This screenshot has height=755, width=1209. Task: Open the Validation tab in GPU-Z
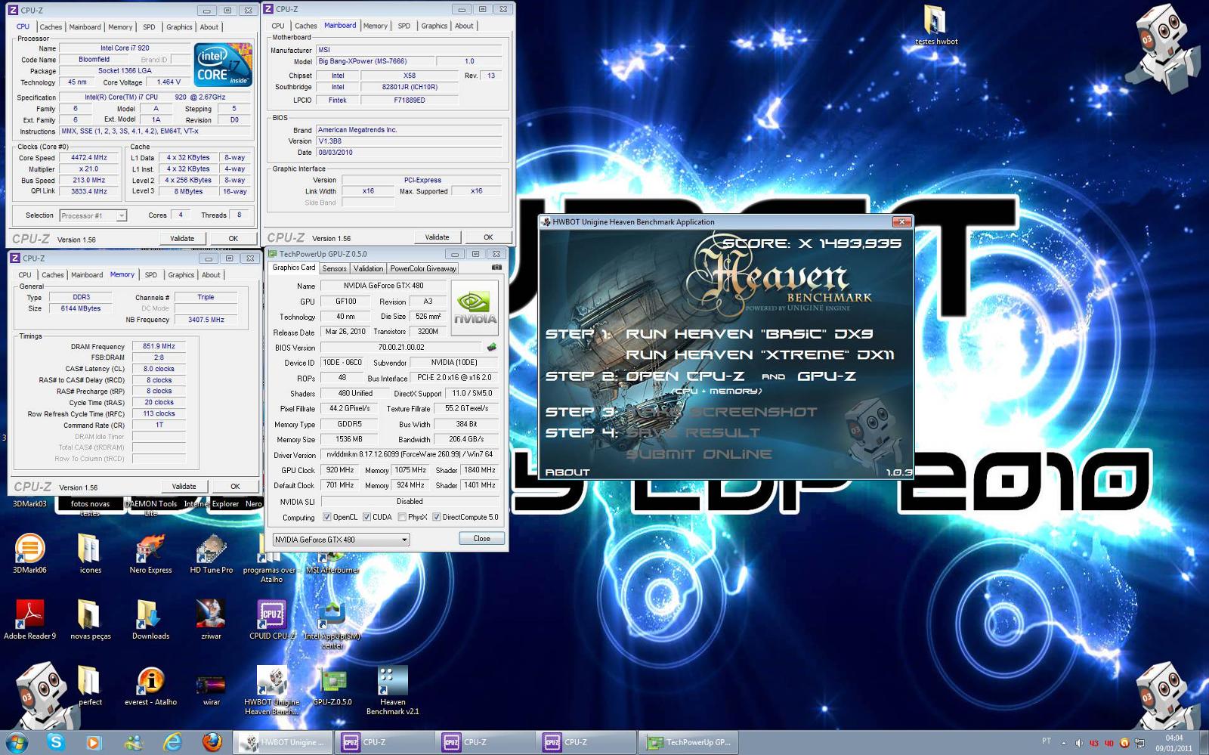[368, 268]
